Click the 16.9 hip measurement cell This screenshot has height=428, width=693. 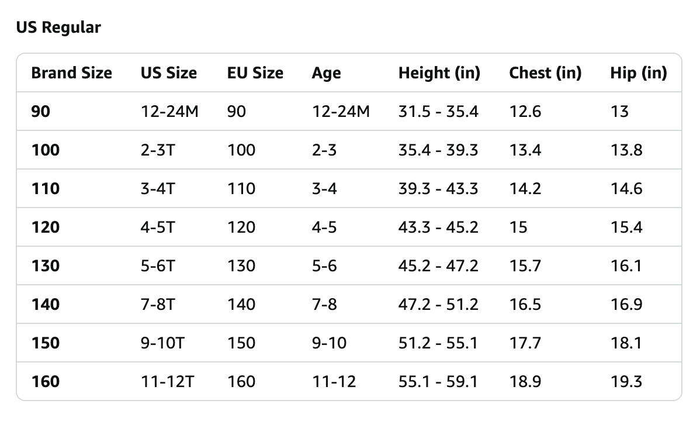click(626, 304)
